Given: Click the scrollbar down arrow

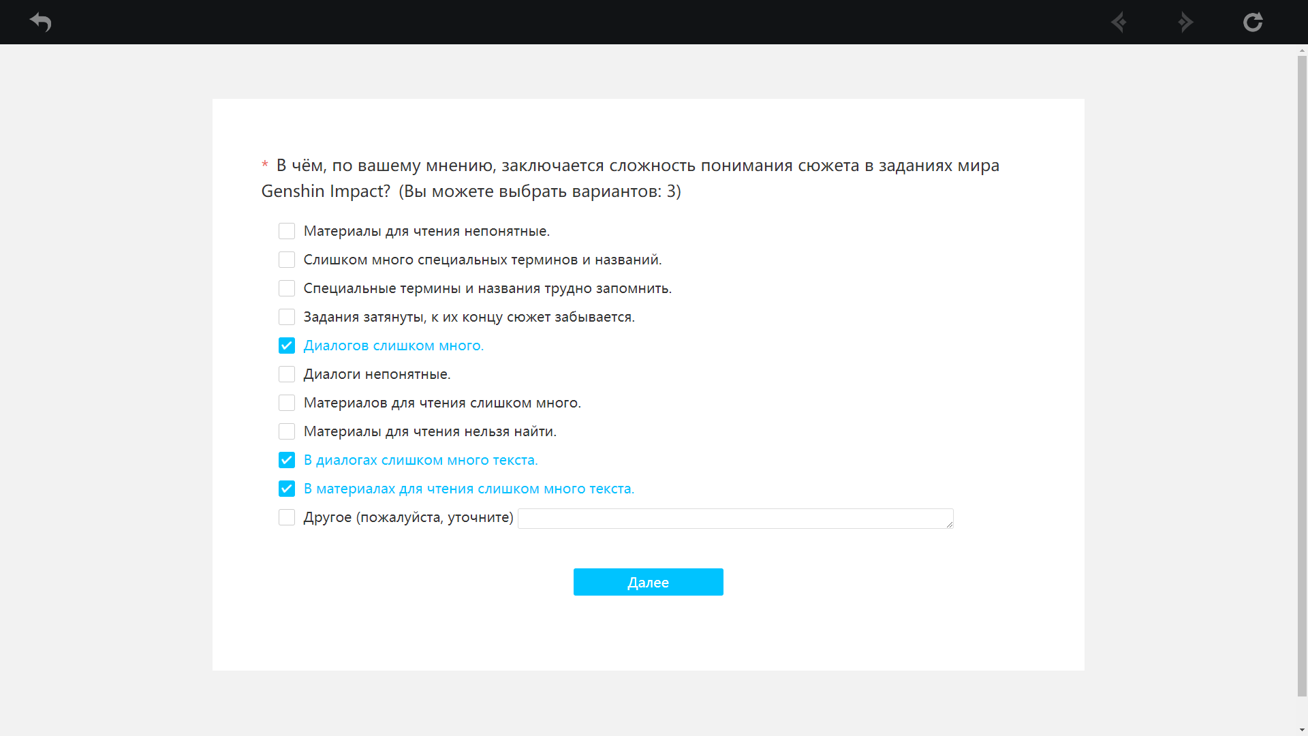Looking at the screenshot, I should point(1302,731).
